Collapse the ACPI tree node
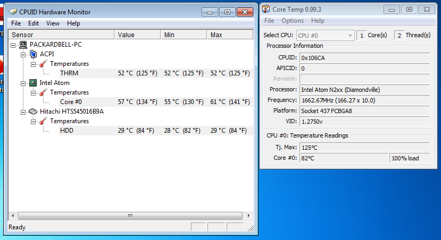 point(23,55)
